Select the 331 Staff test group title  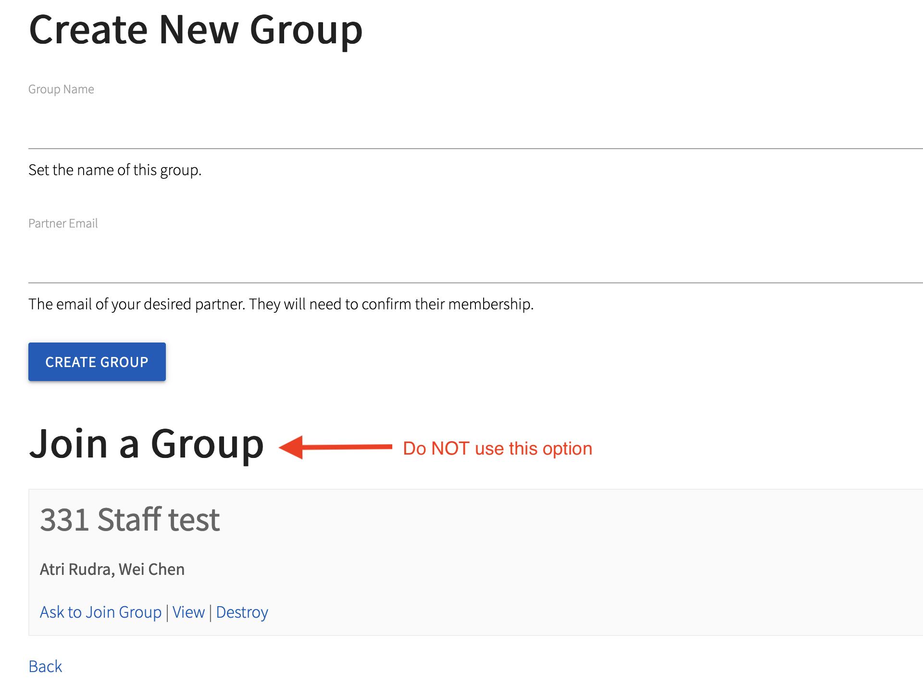(130, 520)
